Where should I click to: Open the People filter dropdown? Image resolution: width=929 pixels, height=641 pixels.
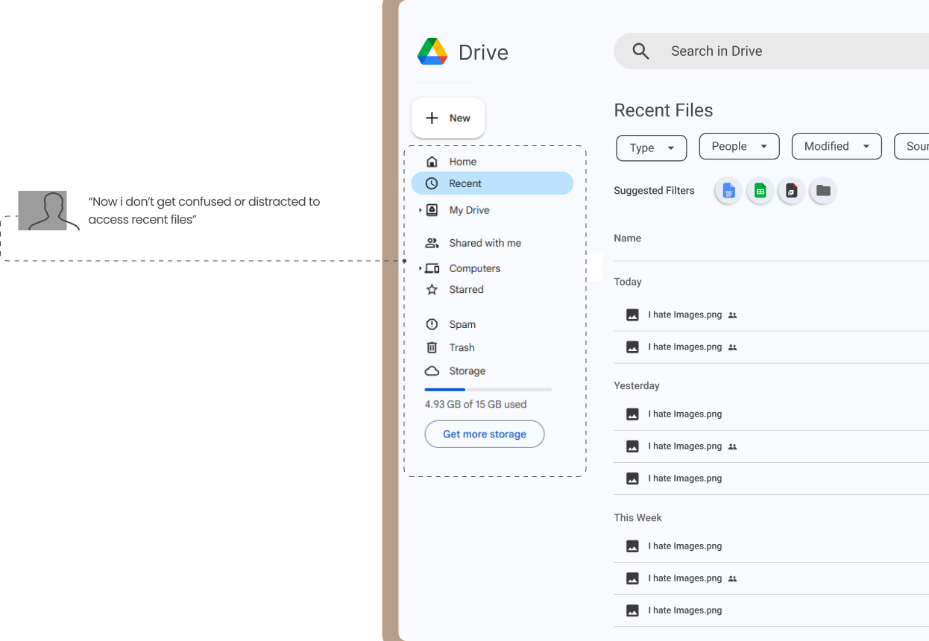[x=739, y=146]
